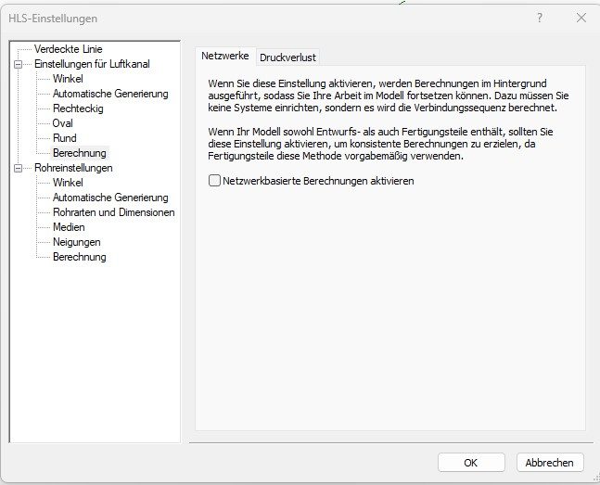Open the Neigungen settings item
The image size is (600, 485).
(x=76, y=242)
